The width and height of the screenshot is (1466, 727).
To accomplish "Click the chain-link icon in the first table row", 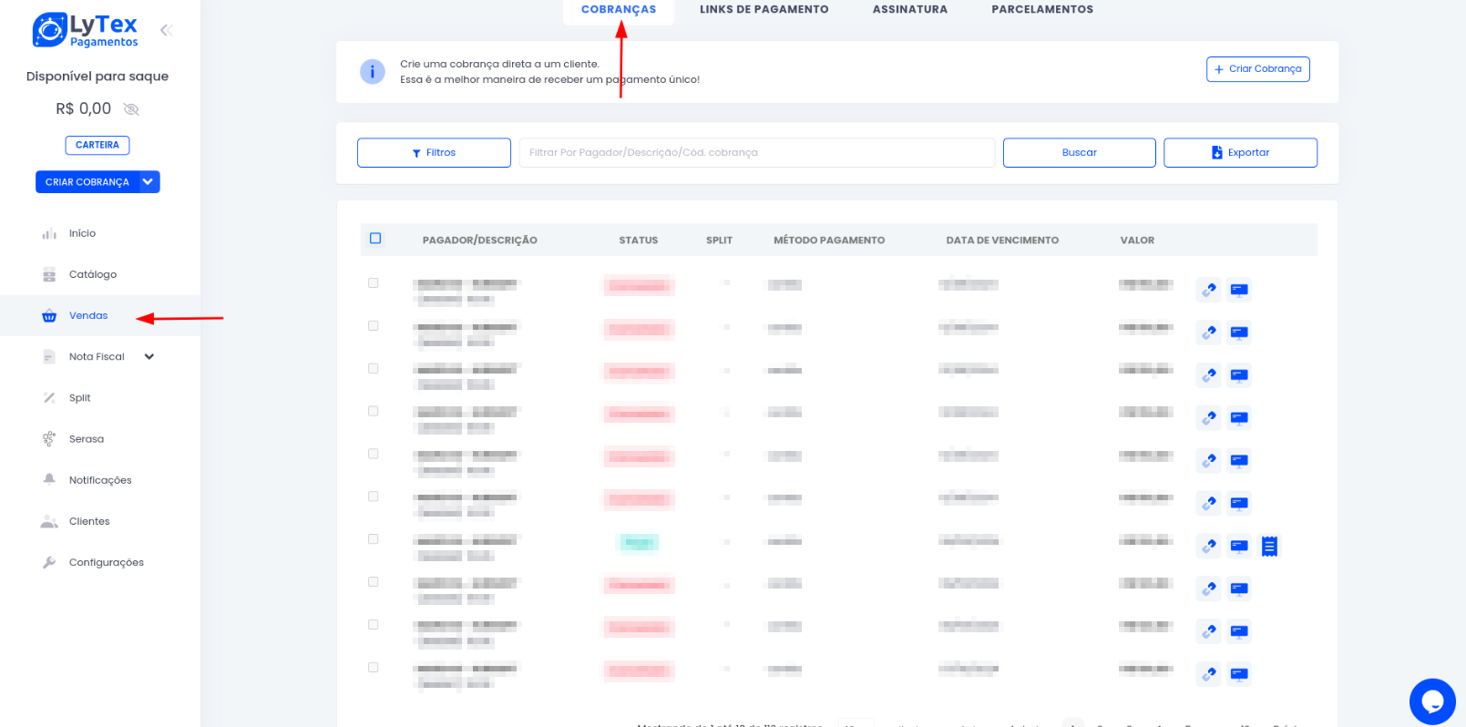I will coord(1209,290).
